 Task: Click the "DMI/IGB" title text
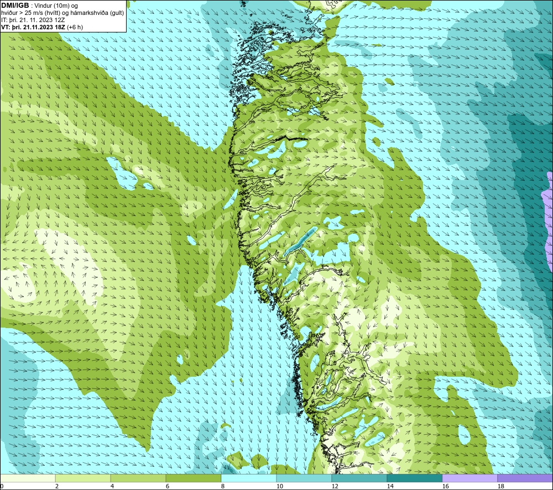coord(15,6)
